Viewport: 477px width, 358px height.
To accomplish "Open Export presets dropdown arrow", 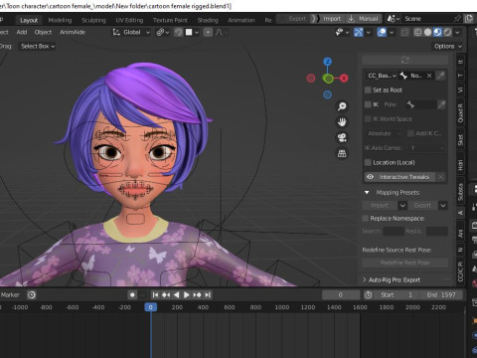I will tap(443, 206).
